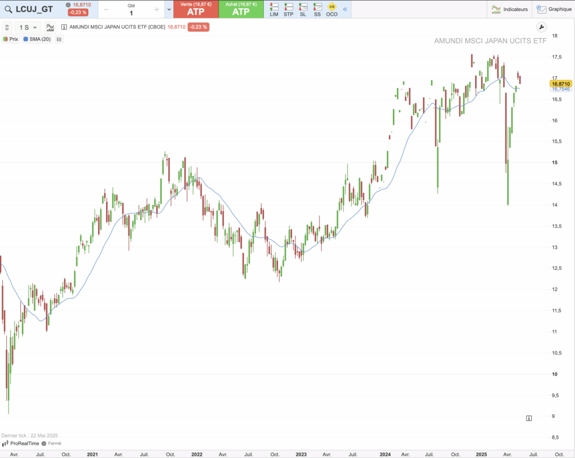Click the 18 price axis label

(555, 36)
